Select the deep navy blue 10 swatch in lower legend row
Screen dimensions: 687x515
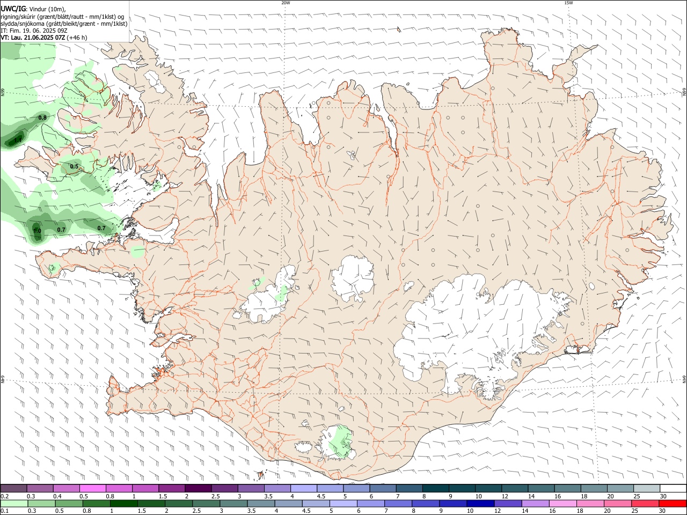(480, 503)
